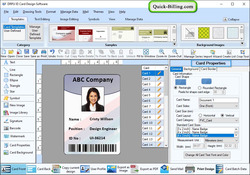Click the Card Name input field
The height and width of the screenshot is (175, 250).
tap(218, 100)
